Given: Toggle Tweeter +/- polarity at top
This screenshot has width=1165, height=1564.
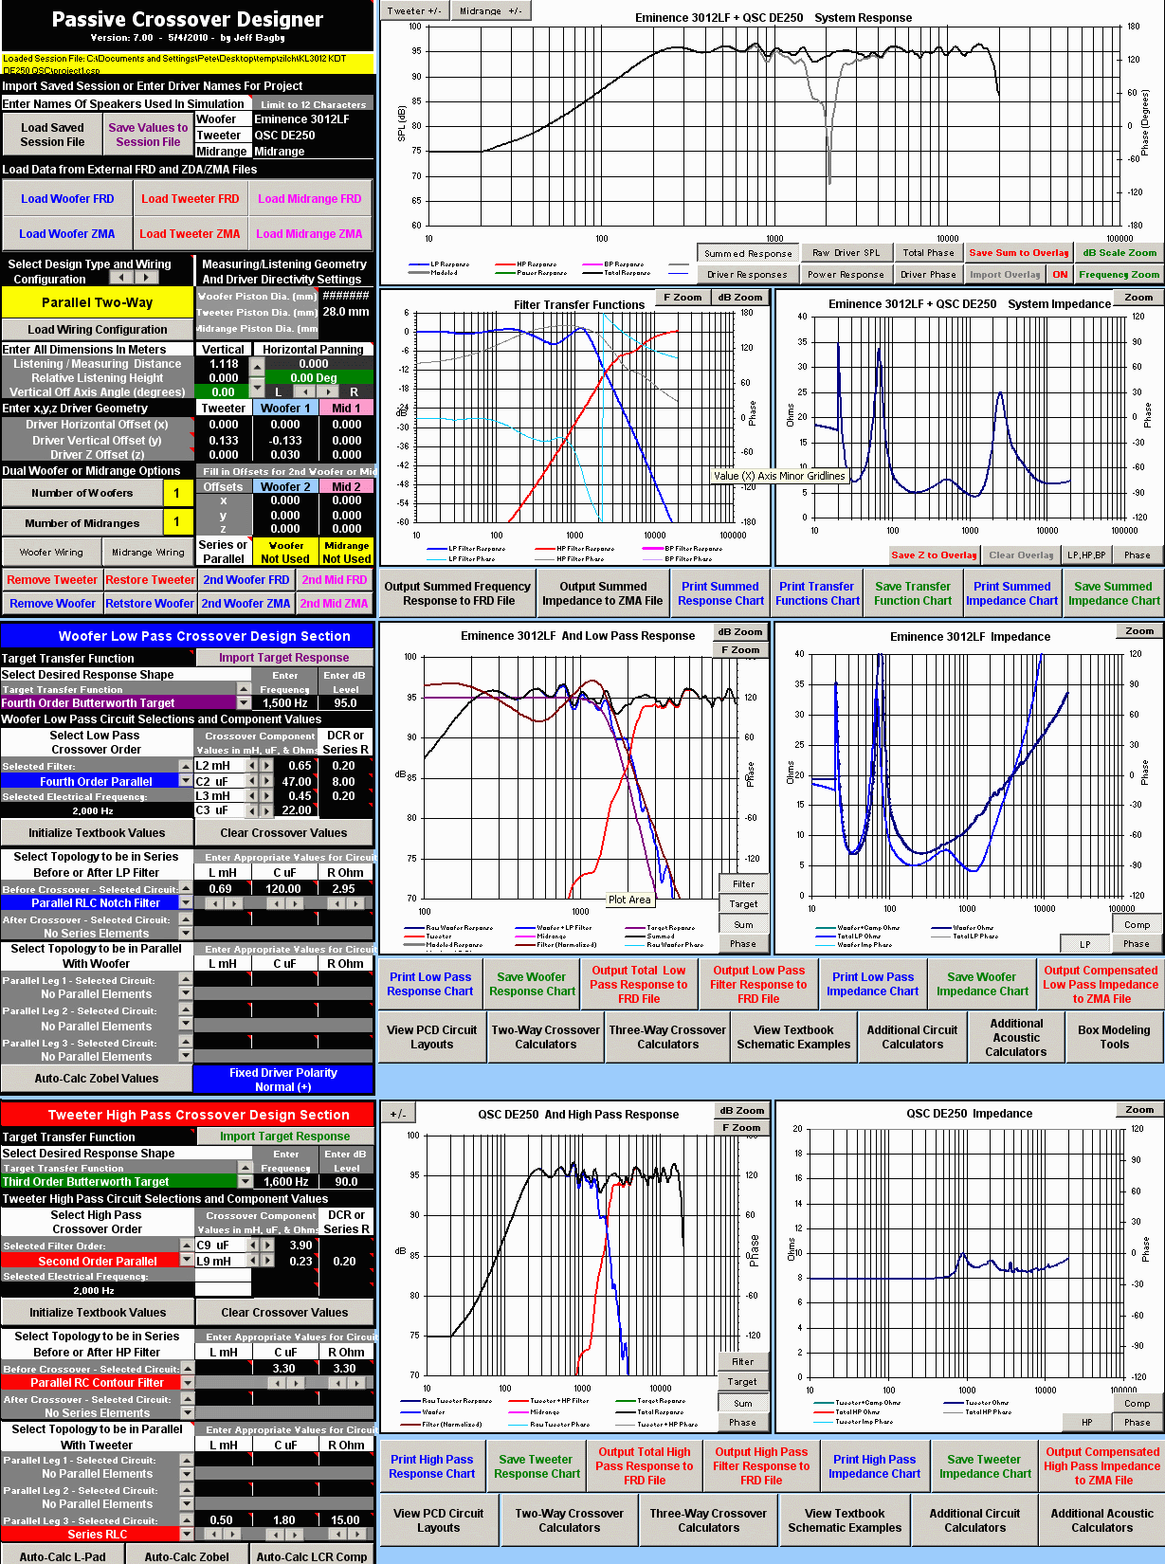Looking at the screenshot, I should (x=414, y=10).
